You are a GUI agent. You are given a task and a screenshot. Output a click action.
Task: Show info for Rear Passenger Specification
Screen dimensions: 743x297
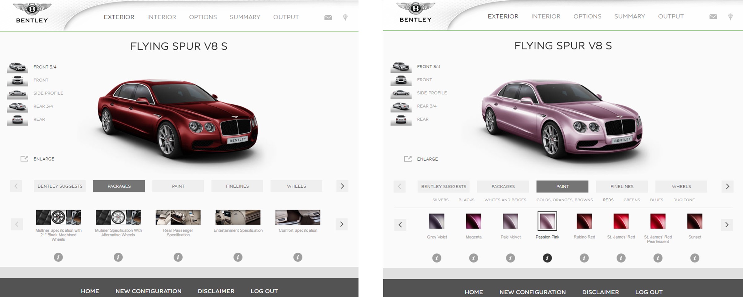coord(178,257)
